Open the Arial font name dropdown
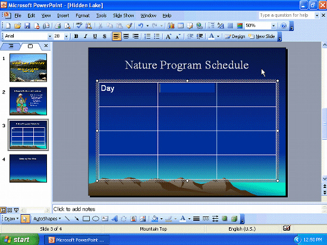 coord(49,36)
